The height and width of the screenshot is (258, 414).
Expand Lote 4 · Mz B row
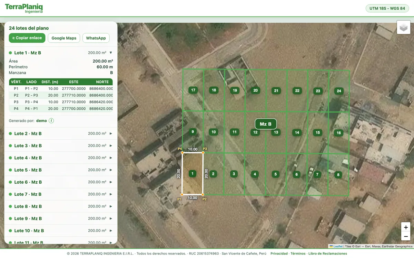tap(61, 158)
